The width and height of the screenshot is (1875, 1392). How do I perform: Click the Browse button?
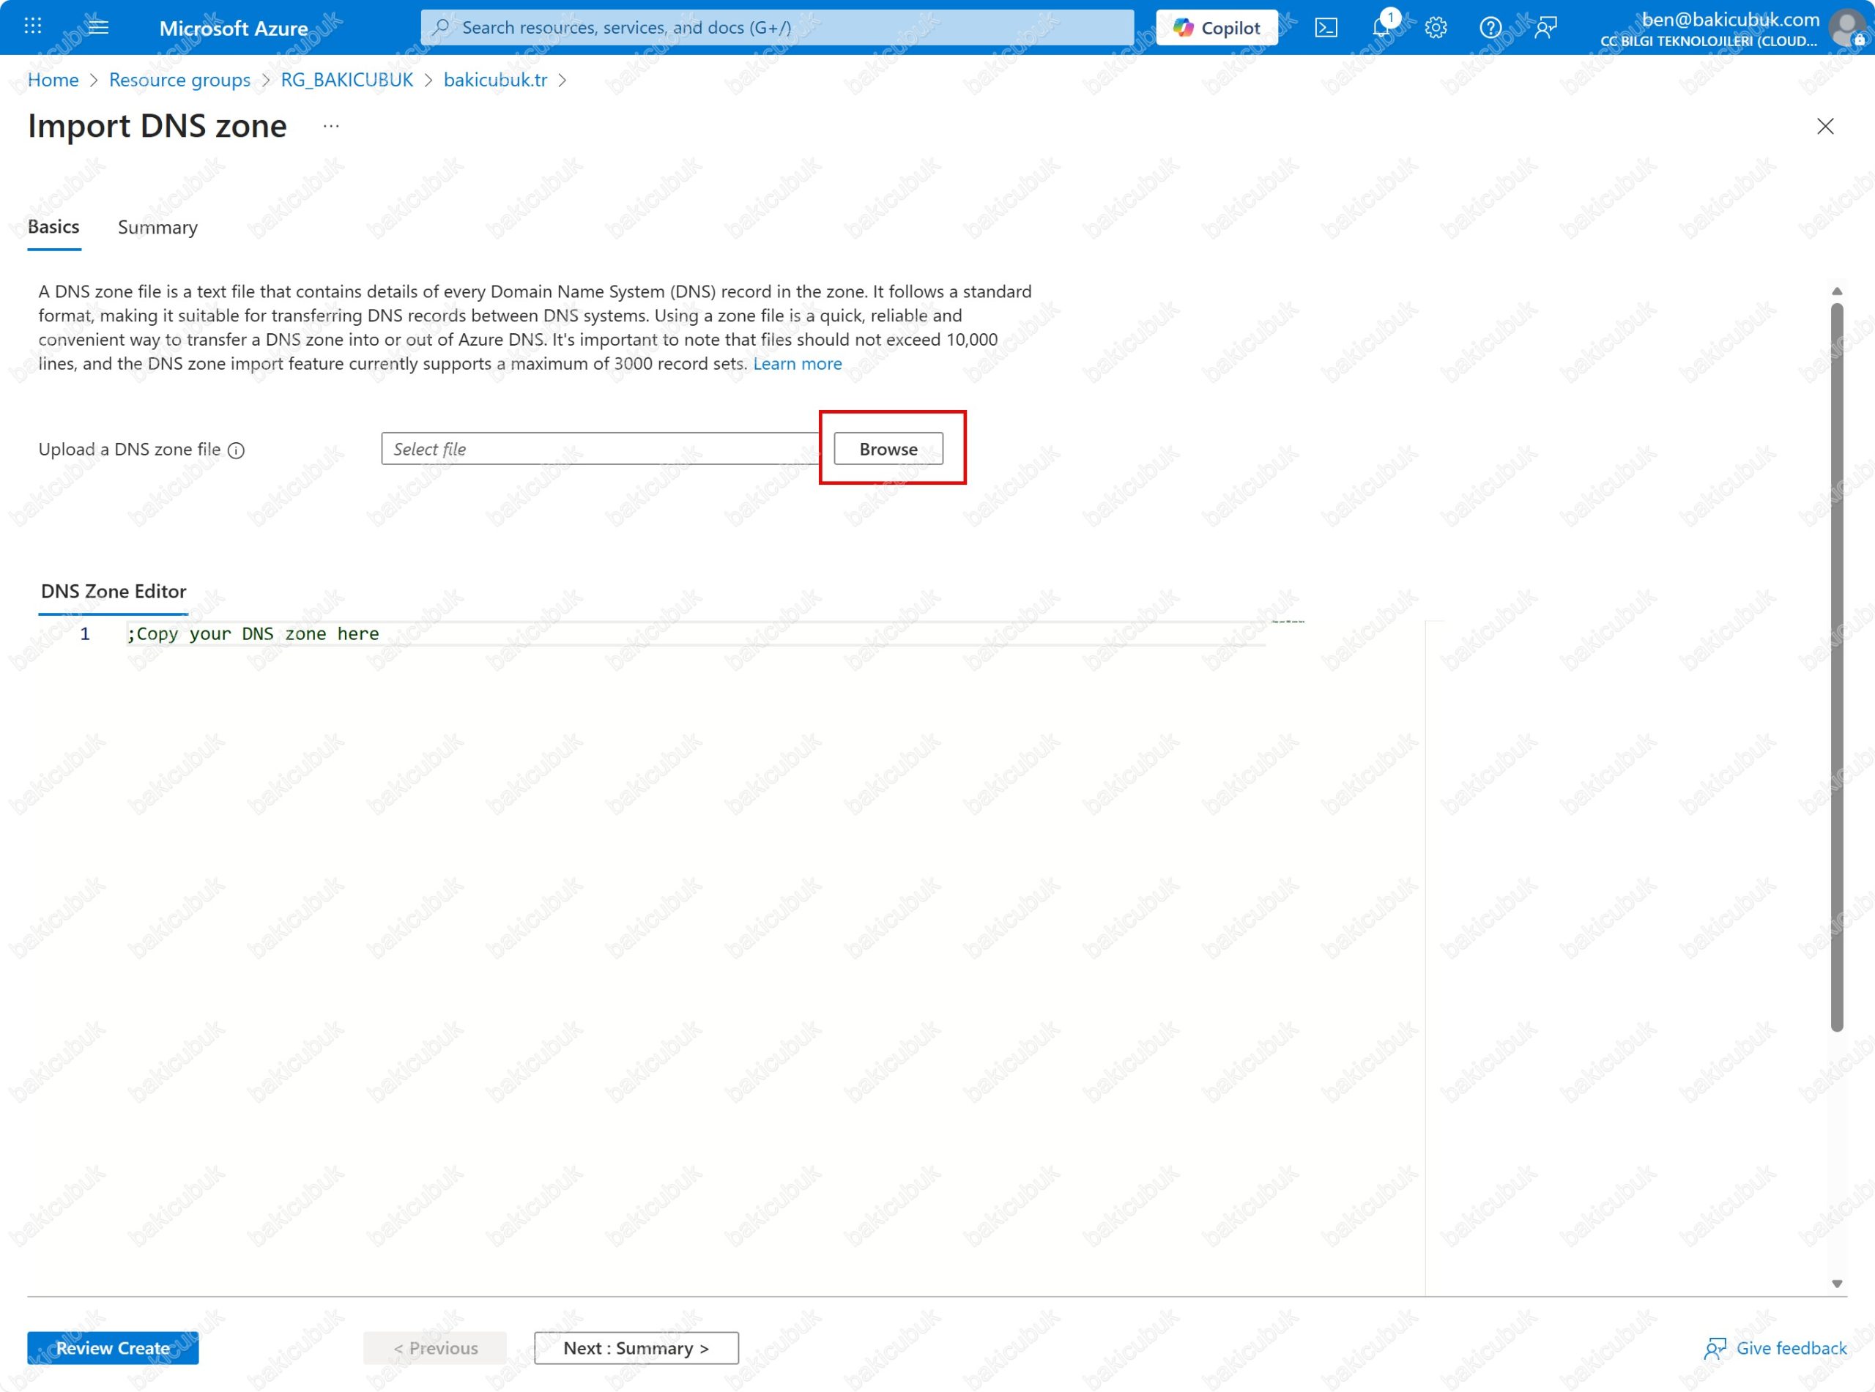[x=888, y=449]
